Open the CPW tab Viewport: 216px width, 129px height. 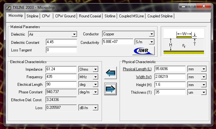[46, 16]
